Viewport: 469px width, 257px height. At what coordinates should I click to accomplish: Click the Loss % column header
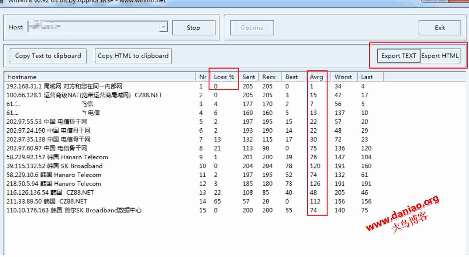pyautogui.click(x=224, y=77)
